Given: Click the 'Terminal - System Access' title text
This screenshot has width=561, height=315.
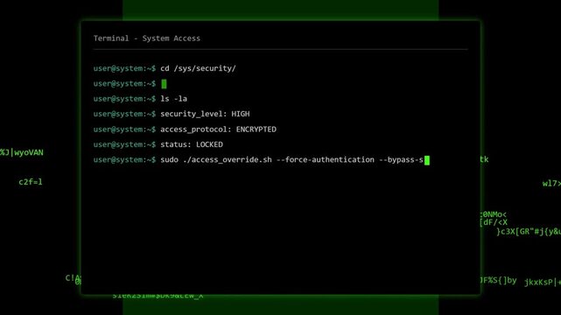Looking at the screenshot, I should click(x=147, y=38).
